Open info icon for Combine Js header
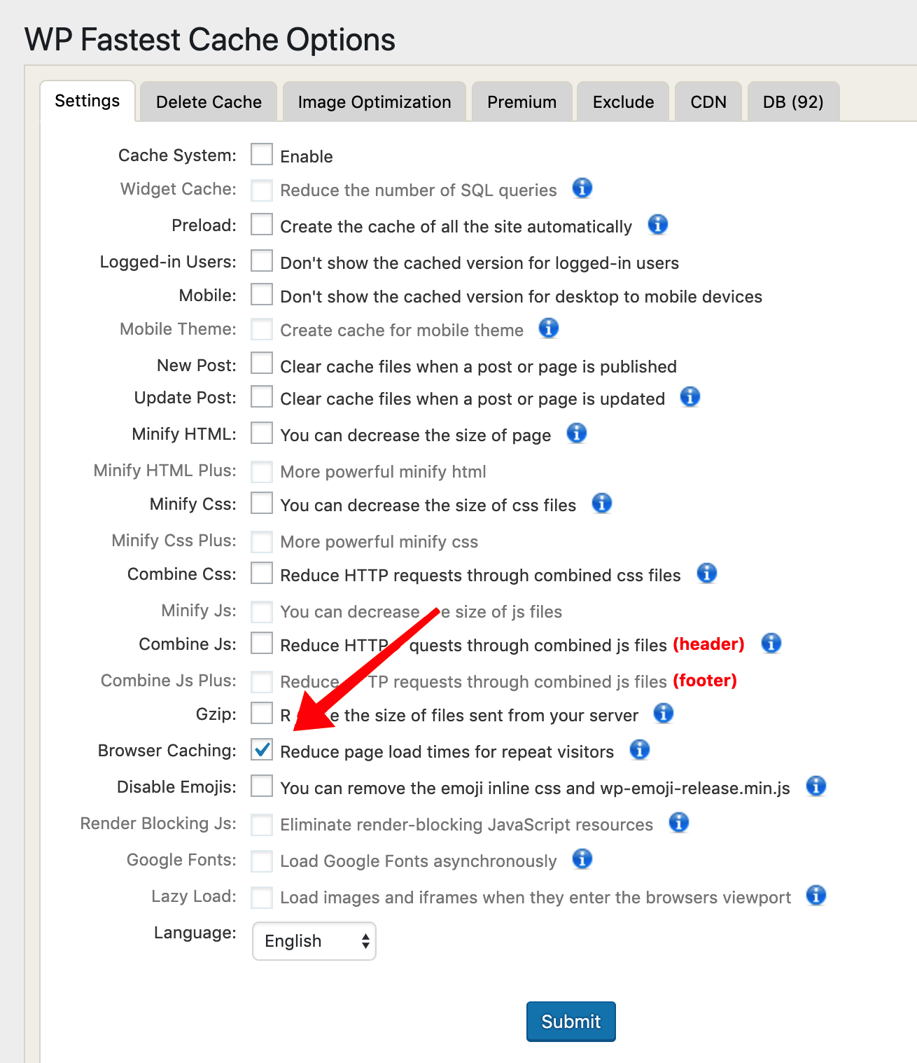 [x=771, y=643]
